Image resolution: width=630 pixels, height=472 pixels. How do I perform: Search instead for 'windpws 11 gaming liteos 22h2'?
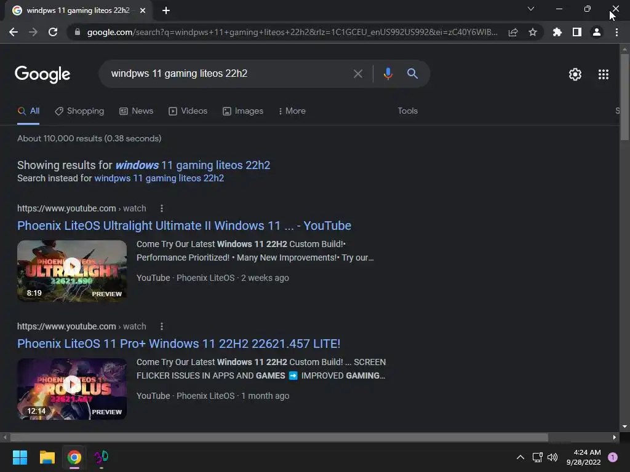159,178
